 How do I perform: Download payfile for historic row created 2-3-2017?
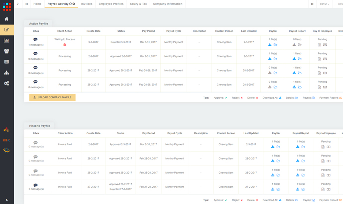coord(273,147)
